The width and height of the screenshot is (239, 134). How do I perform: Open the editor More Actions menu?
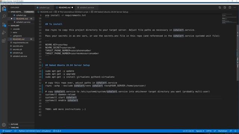(235, 7)
